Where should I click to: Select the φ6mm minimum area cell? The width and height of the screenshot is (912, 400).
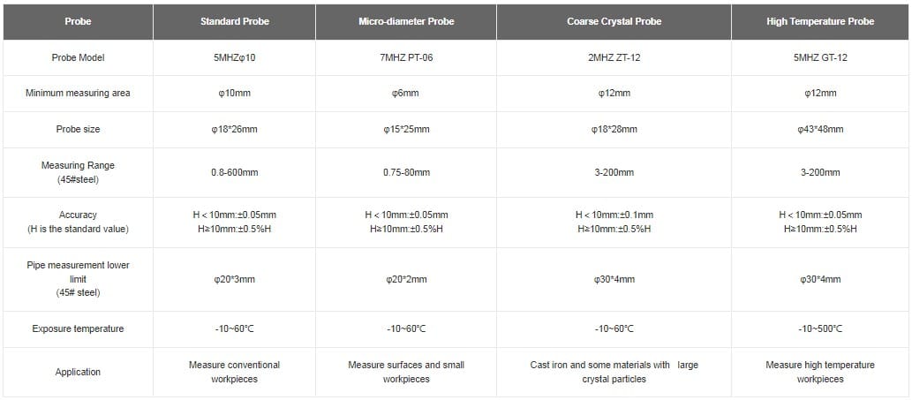click(x=406, y=93)
